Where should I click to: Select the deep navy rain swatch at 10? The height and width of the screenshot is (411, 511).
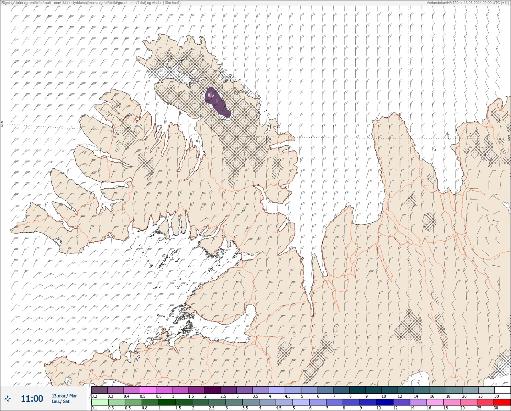tap(384, 402)
